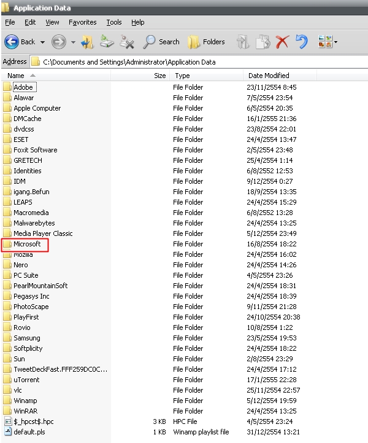This screenshot has height=443, width=368.
Task: Select the Malwarebytes folder
Action: 29,223
